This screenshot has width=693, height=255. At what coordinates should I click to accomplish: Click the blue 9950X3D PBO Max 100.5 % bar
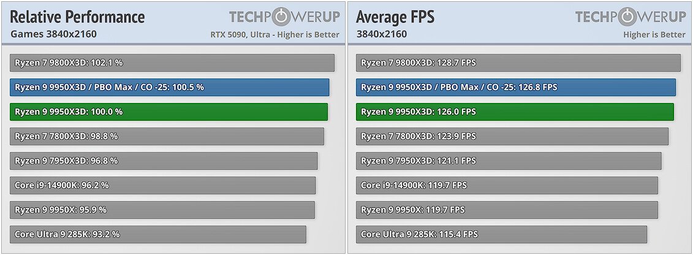[169, 88]
